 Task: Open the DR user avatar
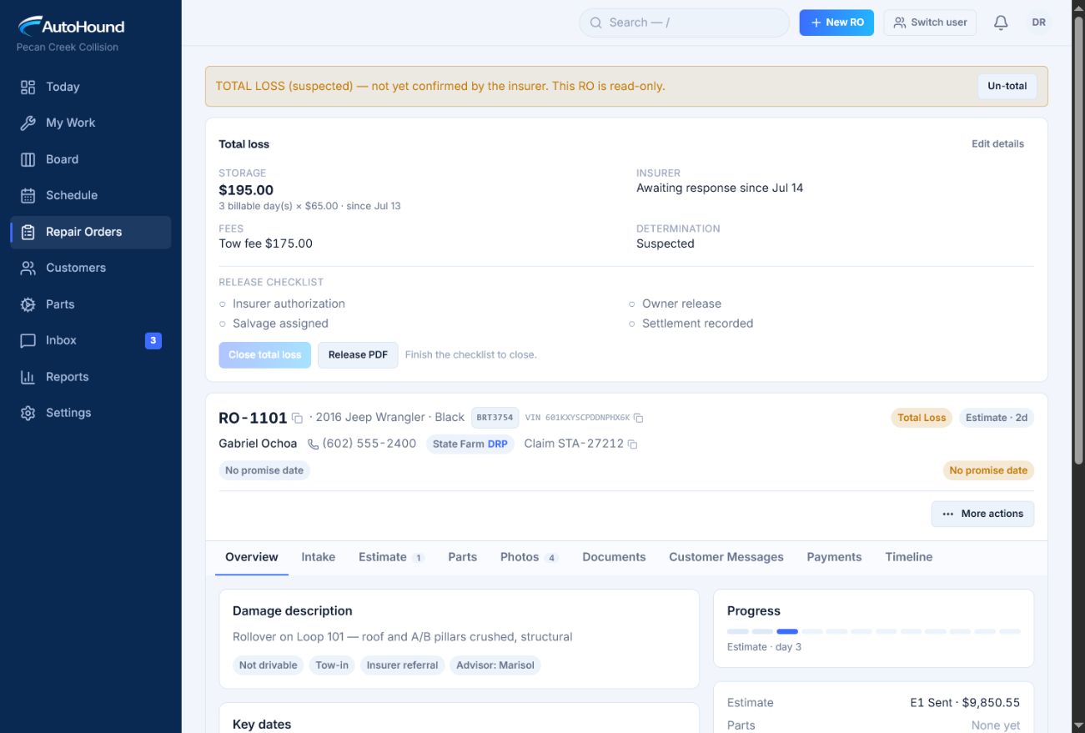coord(1039,23)
